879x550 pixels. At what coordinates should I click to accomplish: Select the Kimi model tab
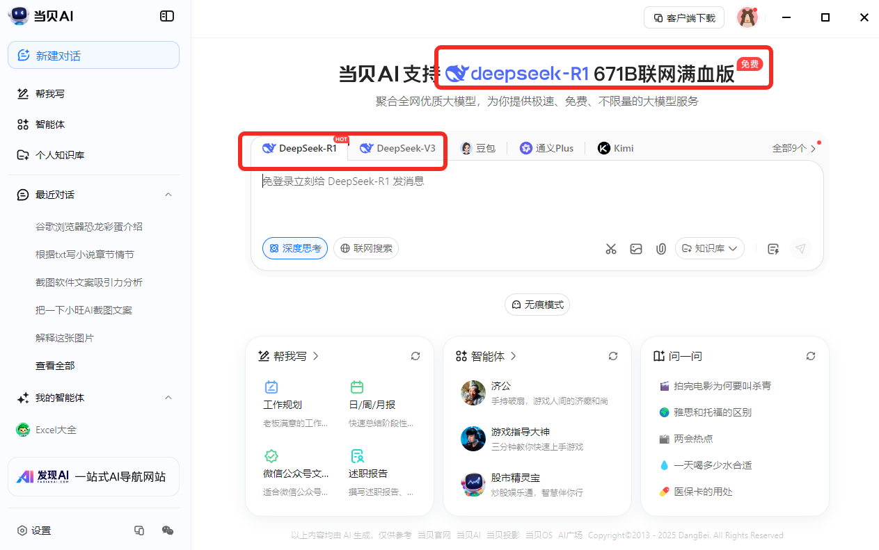click(615, 148)
